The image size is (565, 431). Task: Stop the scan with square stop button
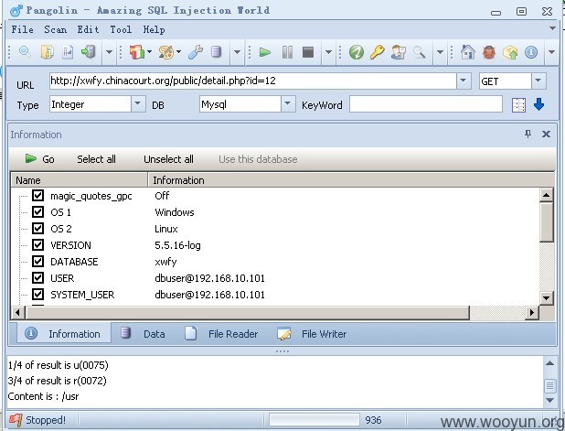308,52
